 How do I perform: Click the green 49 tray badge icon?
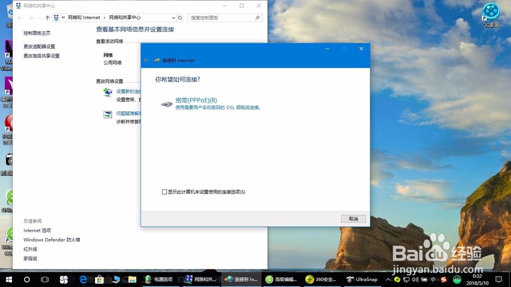tap(457, 279)
